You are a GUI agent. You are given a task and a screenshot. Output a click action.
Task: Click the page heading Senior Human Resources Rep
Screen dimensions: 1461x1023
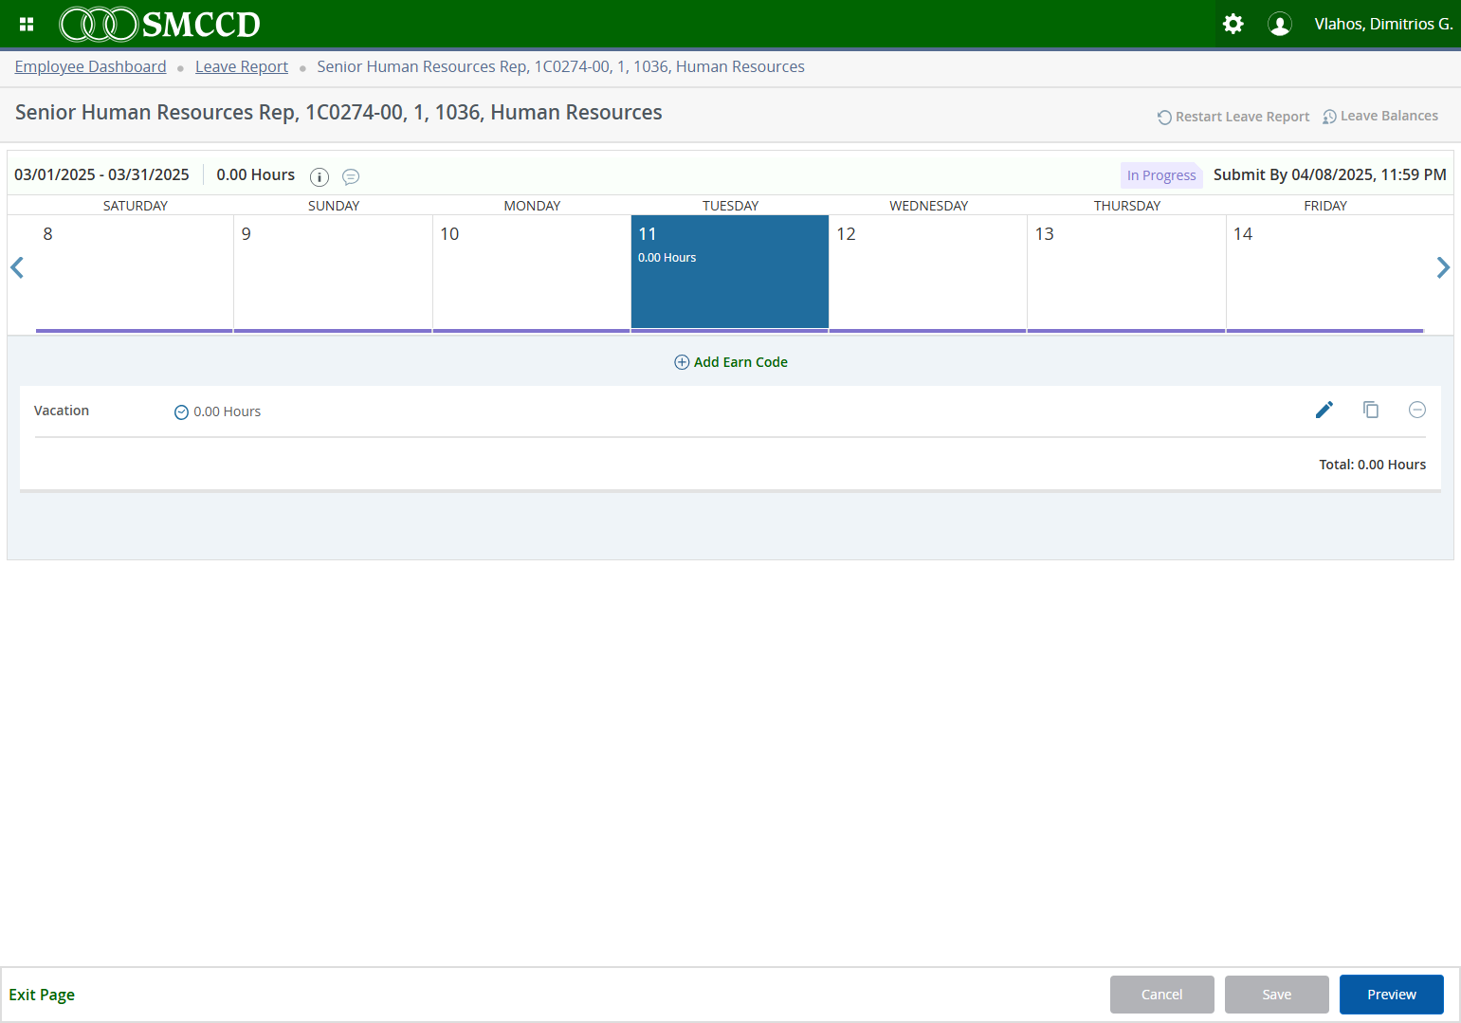pyautogui.click(x=338, y=112)
